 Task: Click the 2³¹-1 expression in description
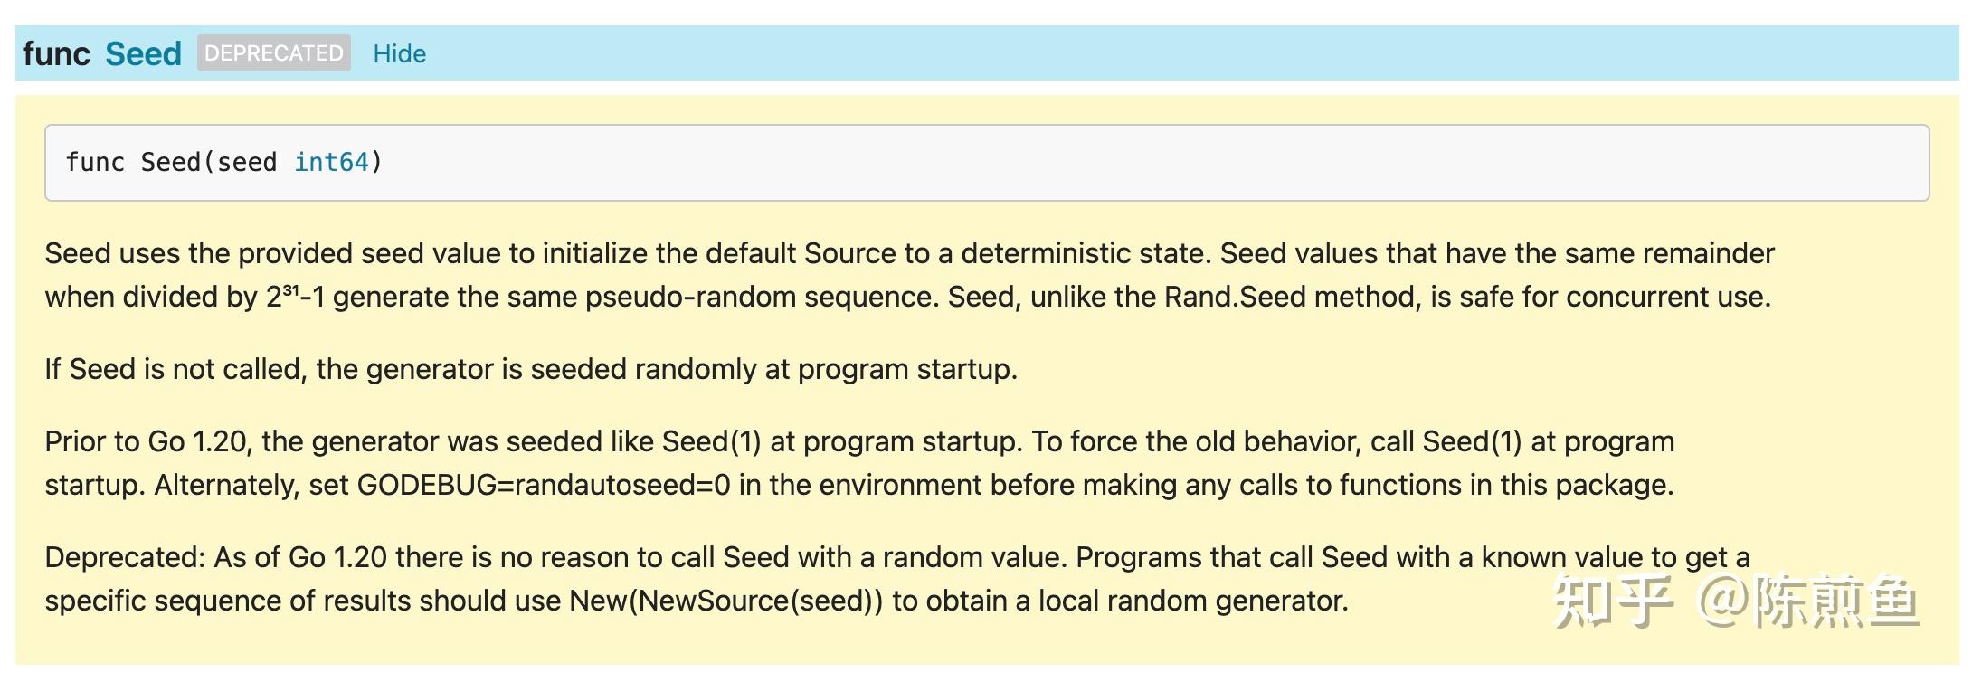295,298
